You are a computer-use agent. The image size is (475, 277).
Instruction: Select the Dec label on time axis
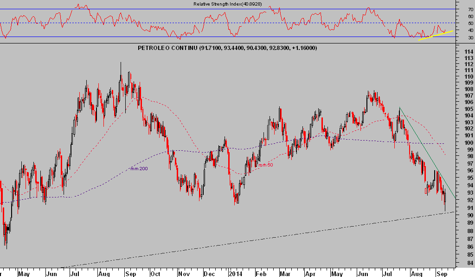(206, 273)
